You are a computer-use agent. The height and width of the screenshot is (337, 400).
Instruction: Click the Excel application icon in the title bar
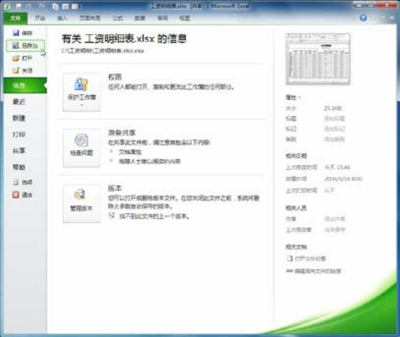(8, 6)
